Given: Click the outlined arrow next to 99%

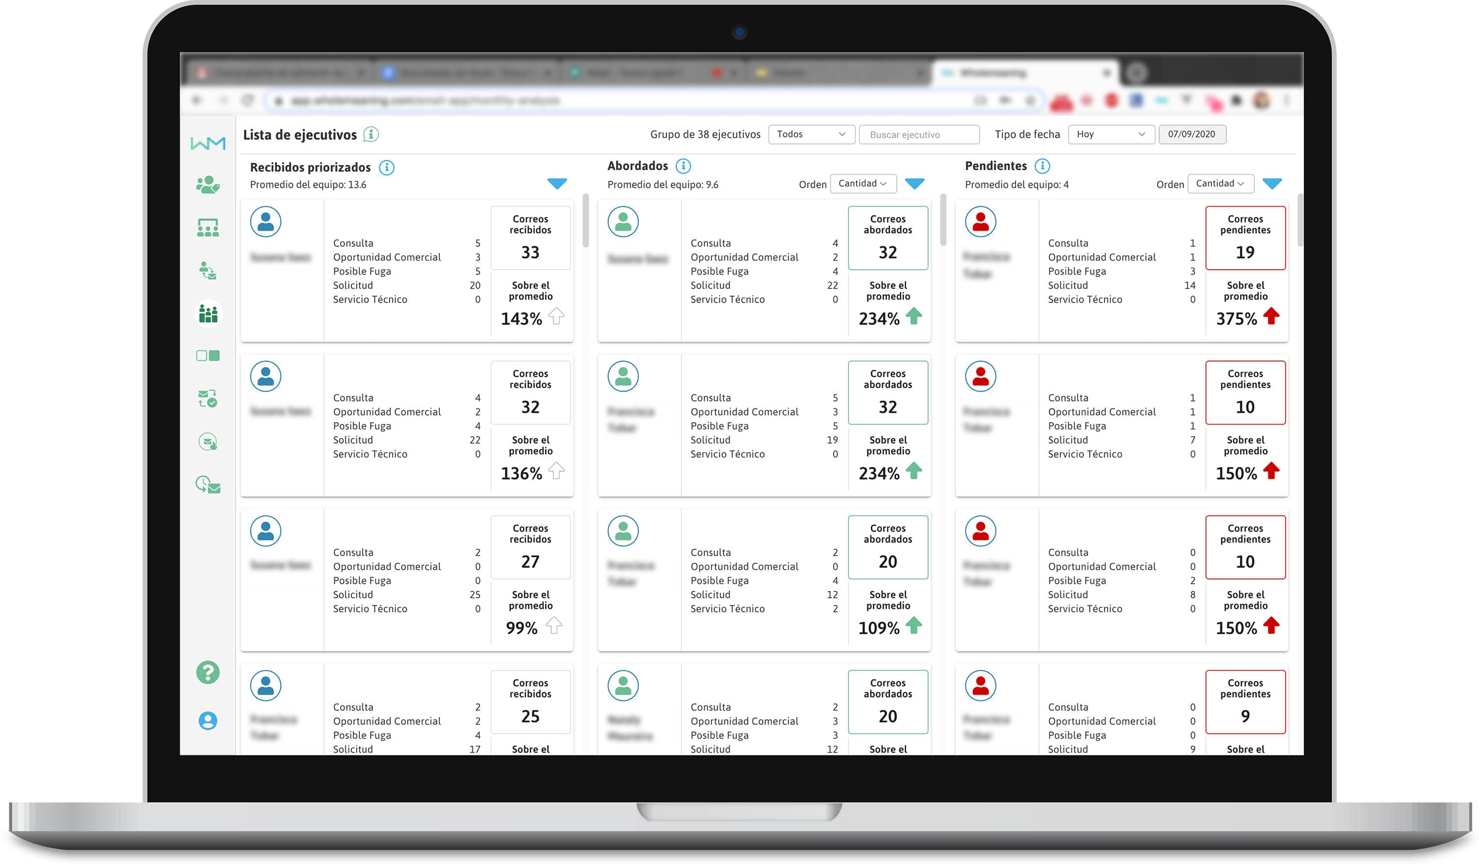Looking at the screenshot, I should [554, 626].
